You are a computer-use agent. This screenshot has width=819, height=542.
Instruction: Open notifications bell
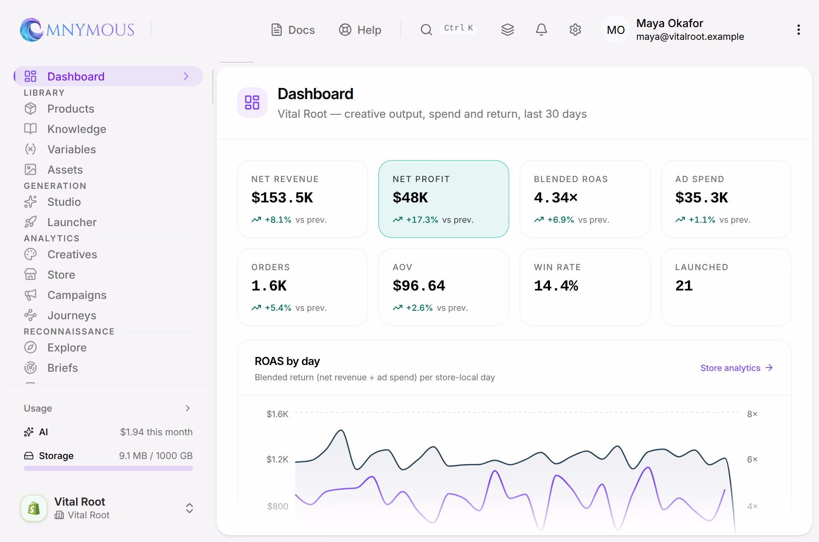click(541, 30)
